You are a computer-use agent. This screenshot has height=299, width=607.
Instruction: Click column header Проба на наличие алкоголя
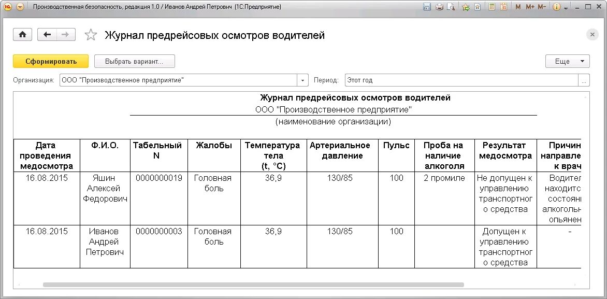tap(444, 155)
